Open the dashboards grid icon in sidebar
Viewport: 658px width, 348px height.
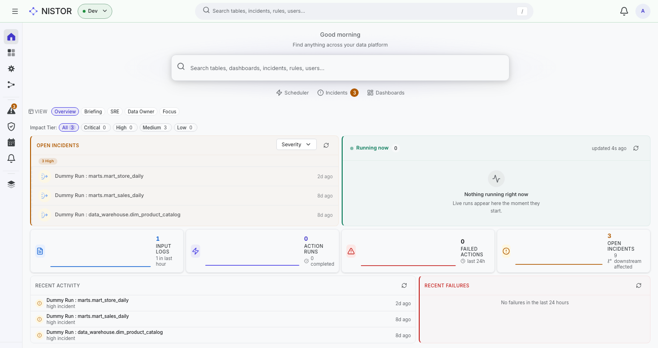[x=11, y=53]
